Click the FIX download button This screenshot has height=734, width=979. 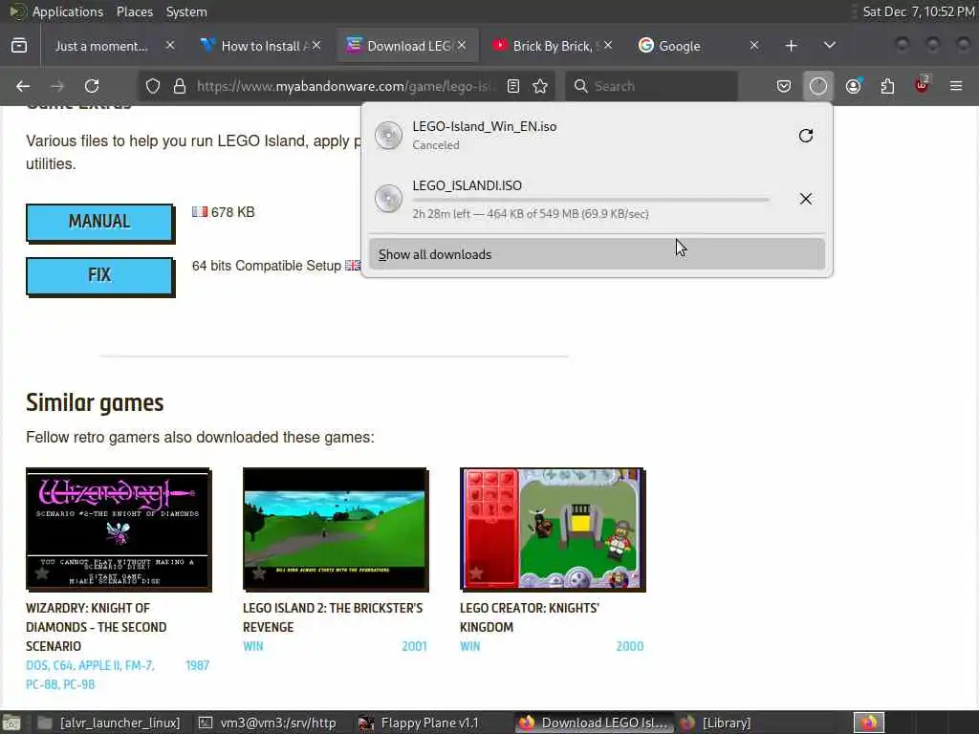99,276
